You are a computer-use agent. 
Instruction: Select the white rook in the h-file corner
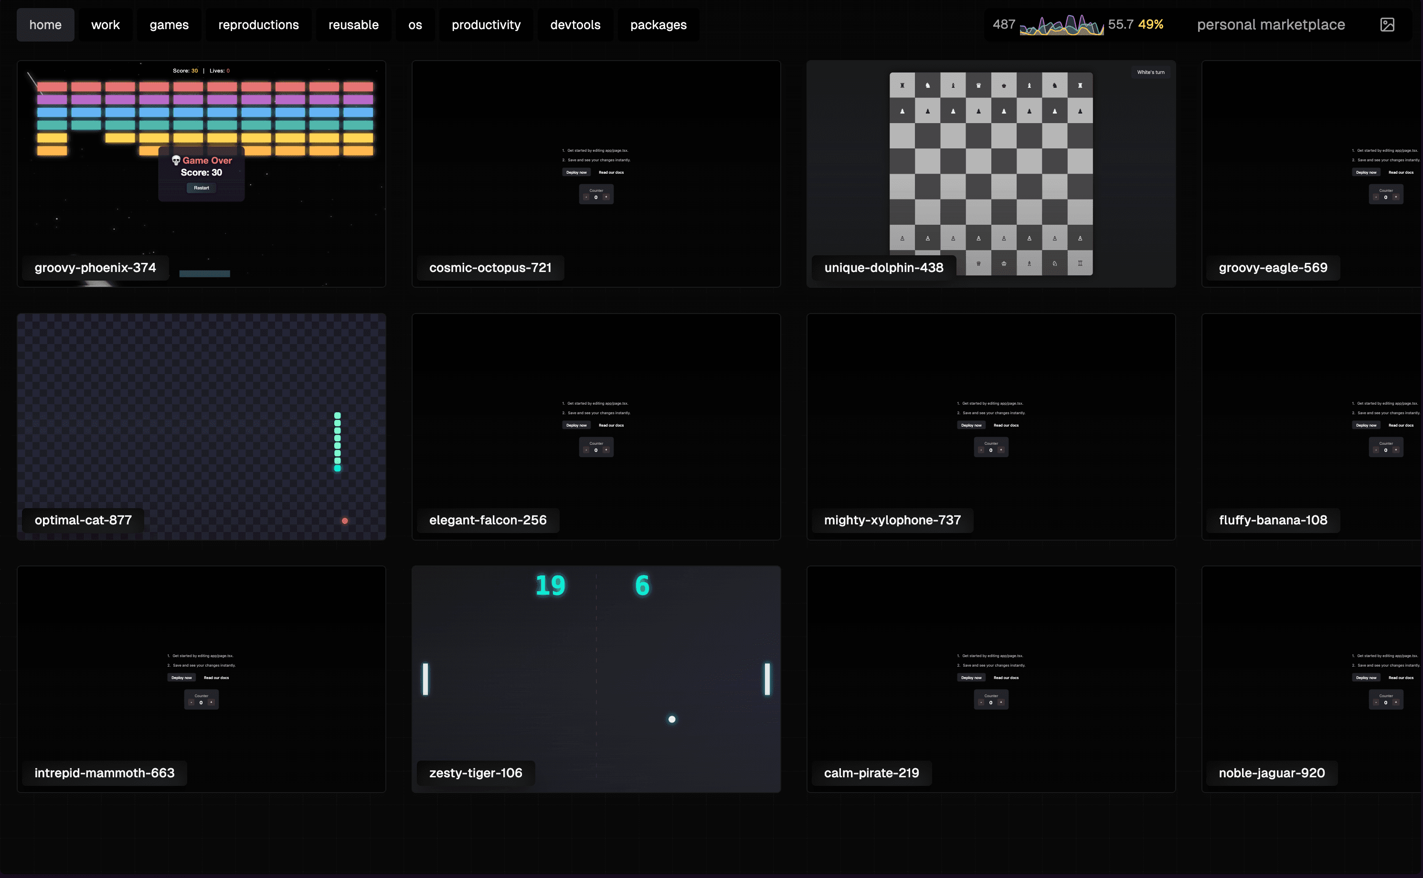click(1080, 263)
